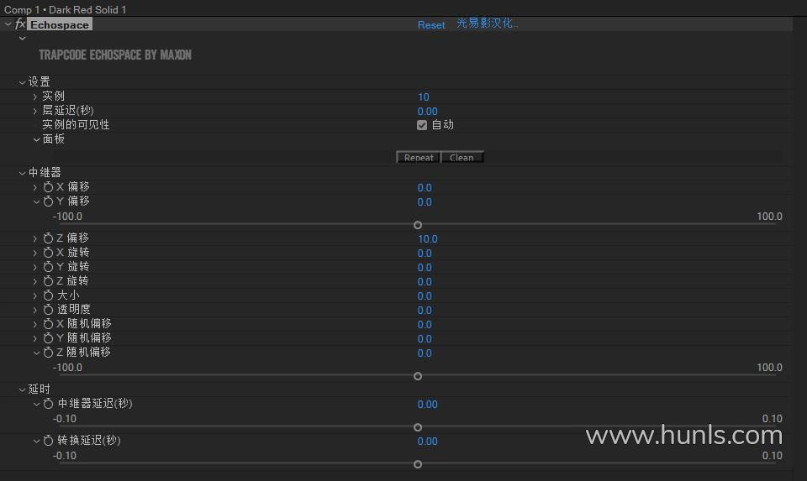Click stopwatch for Y 随机偏移
This screenshot has height=481, width=807.
(48, 338)
